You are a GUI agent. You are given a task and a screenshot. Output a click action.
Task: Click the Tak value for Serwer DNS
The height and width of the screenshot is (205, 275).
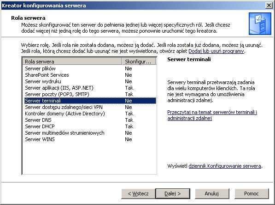pyautogui.click(x=129, y=120)
